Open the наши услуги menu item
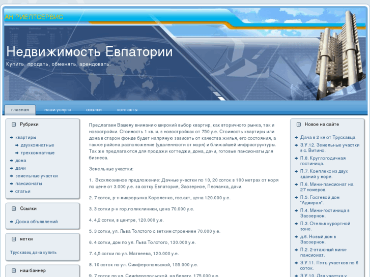The height and width of the screenshot is (277, 370). (58, 110)
